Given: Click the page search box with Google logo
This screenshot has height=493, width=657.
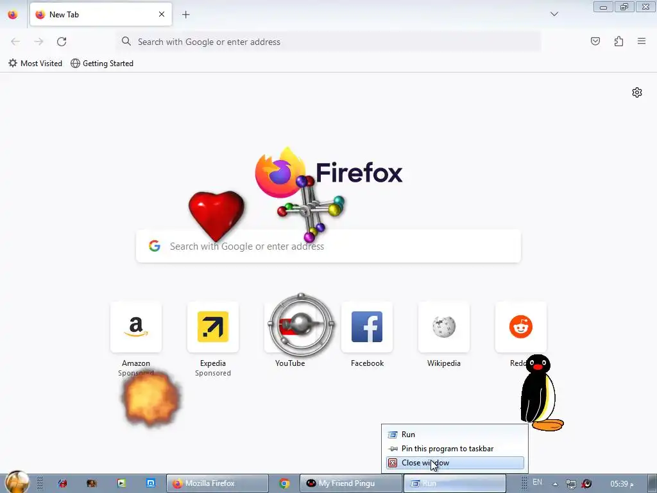Looking at the screenshot, I should [x=328, y=246].
